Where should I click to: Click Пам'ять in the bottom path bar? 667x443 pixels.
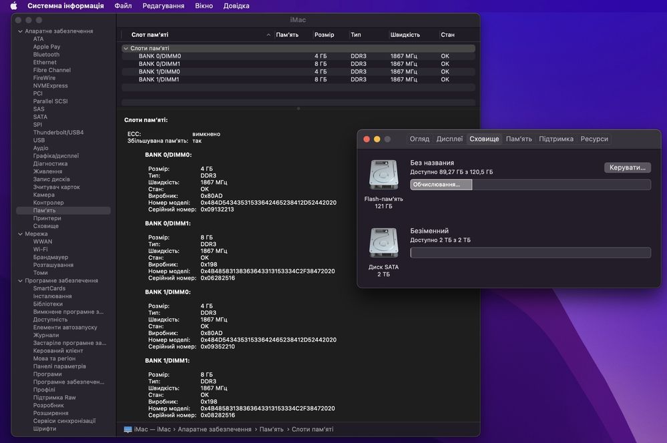click(x=271, y=430)
